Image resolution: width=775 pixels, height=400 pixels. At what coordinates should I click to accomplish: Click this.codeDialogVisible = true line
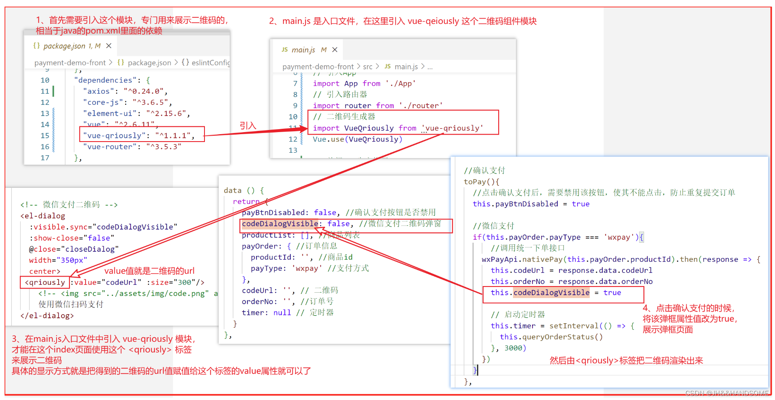556,293
